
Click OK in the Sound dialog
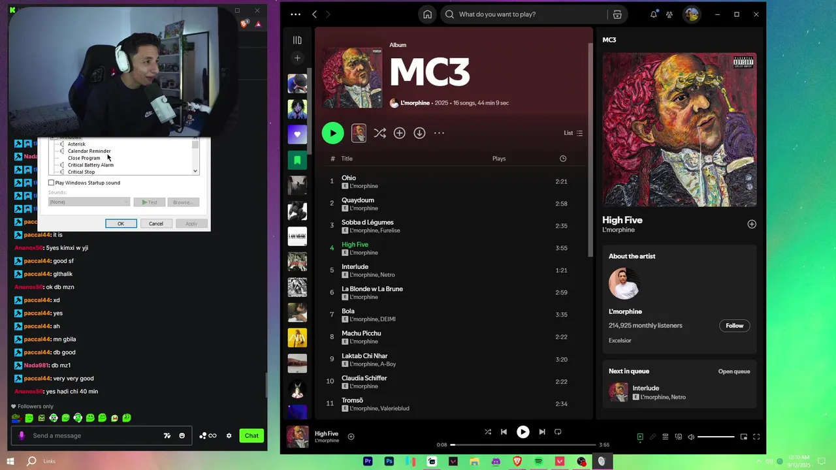click(x=121, y=223)
